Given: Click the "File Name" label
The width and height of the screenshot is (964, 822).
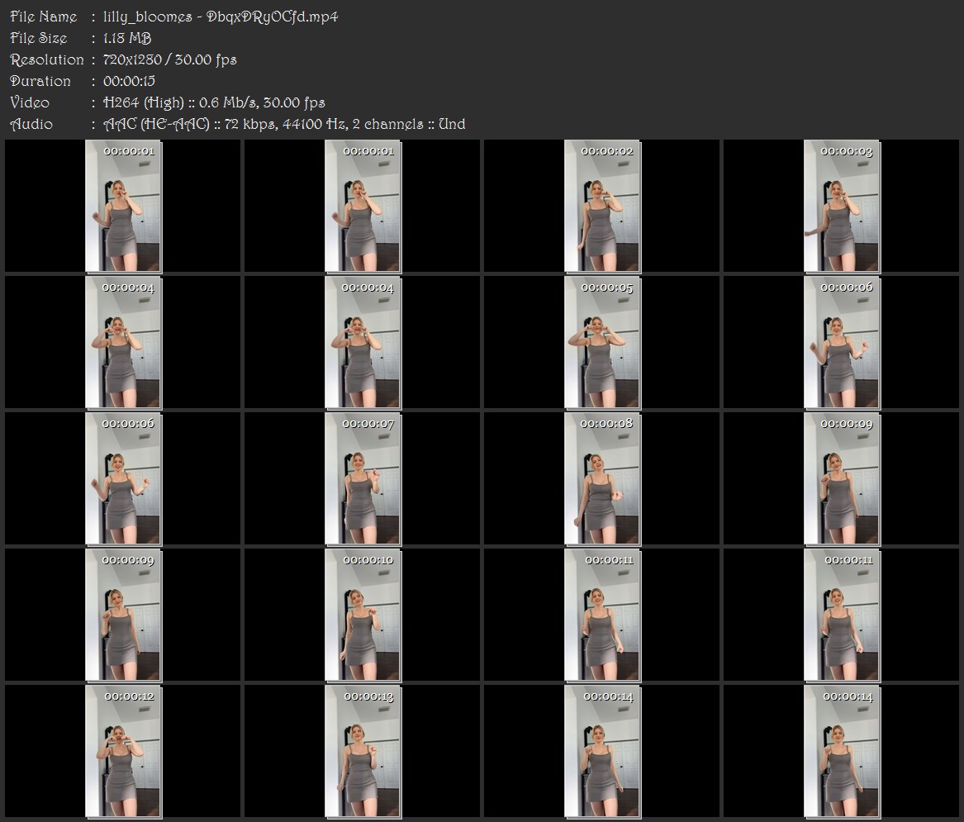Looking at the screenshot, I should (x=44, y=17).
